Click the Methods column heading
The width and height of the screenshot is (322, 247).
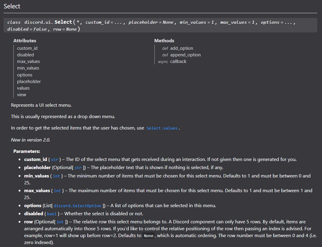tap(164, 41)
